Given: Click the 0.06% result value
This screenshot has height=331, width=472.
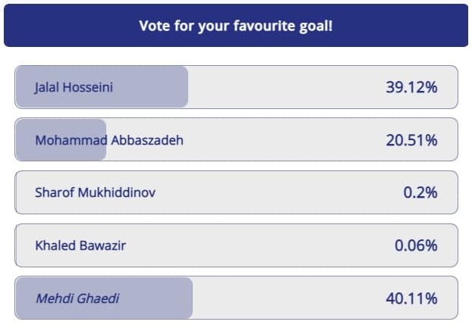Looking at the screenshot, I should 416,245.
